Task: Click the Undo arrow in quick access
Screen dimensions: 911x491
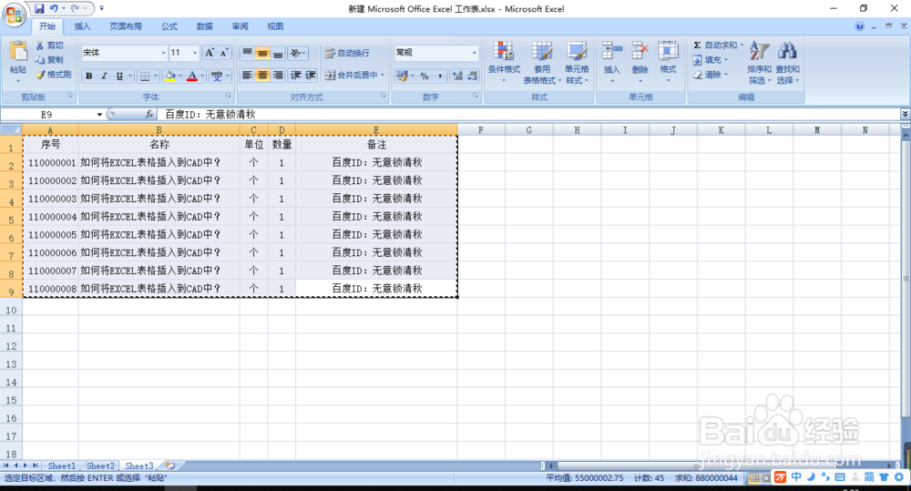Action: (x=54, y=8)
